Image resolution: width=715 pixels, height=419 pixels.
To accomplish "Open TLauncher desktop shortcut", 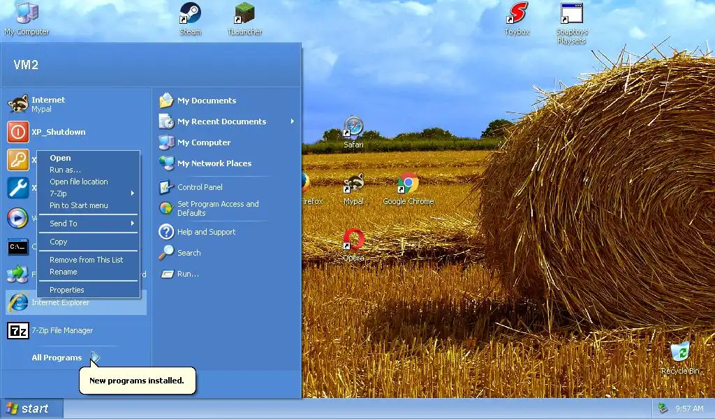I will 244,18.
